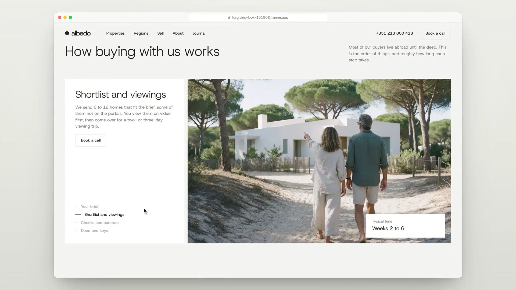Click Book a call under Shortlist text
The image size is (516, 290).
(91, 140)
